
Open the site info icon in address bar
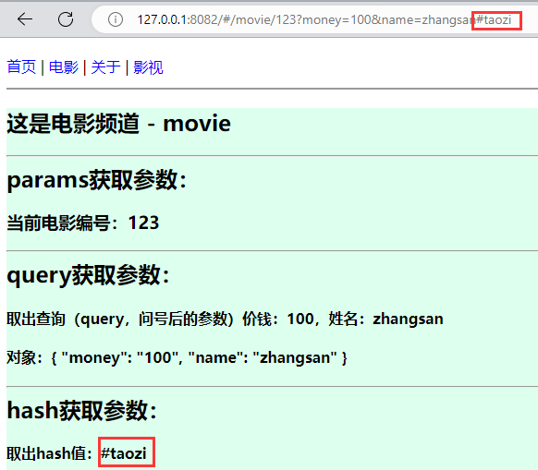[x=116, y=19]
